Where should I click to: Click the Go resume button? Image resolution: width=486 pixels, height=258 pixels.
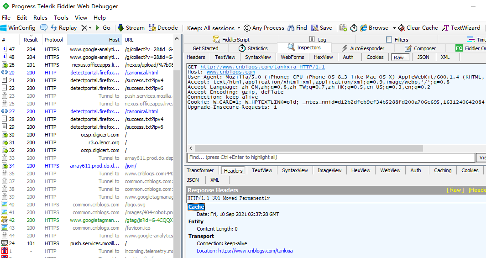103,27
